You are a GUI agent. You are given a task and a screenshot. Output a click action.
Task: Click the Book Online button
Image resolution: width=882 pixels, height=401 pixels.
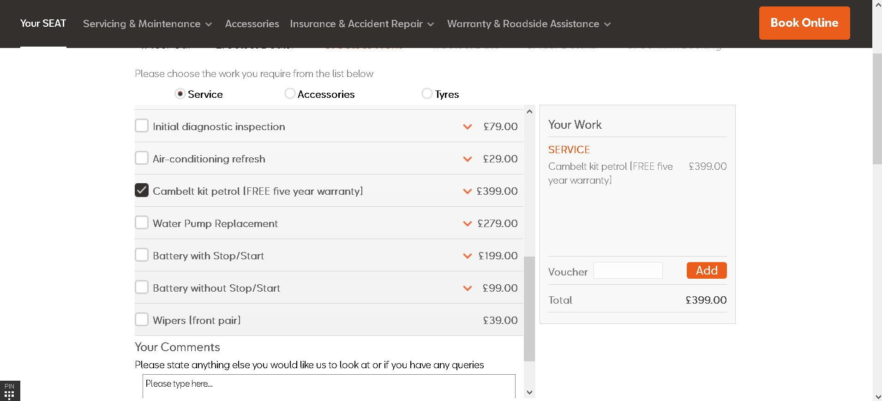tap(804, 23)
